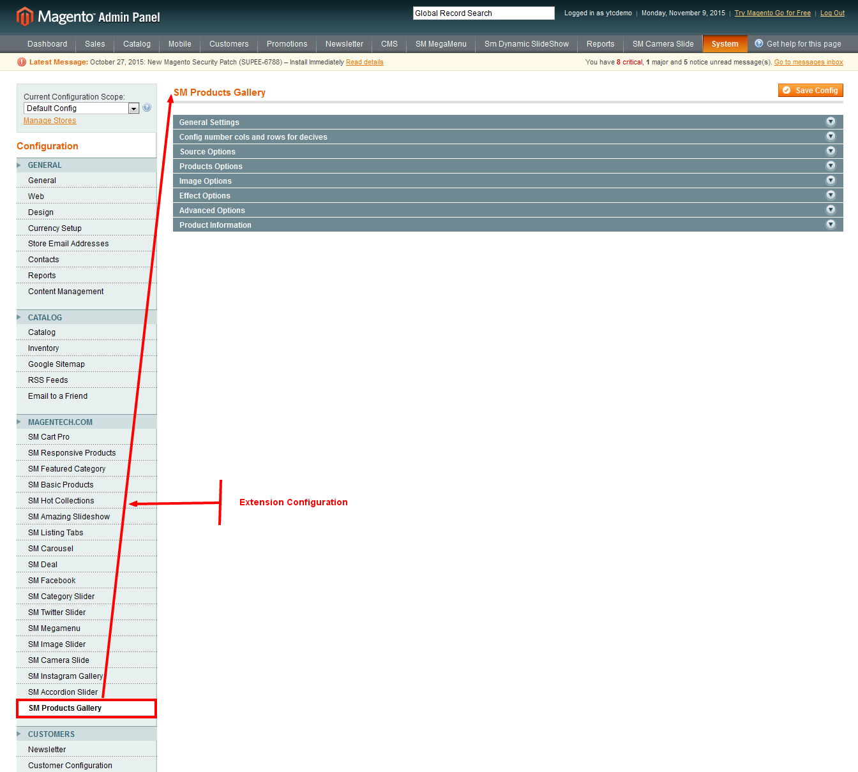Click the latest message alert icon

point(22,62)
